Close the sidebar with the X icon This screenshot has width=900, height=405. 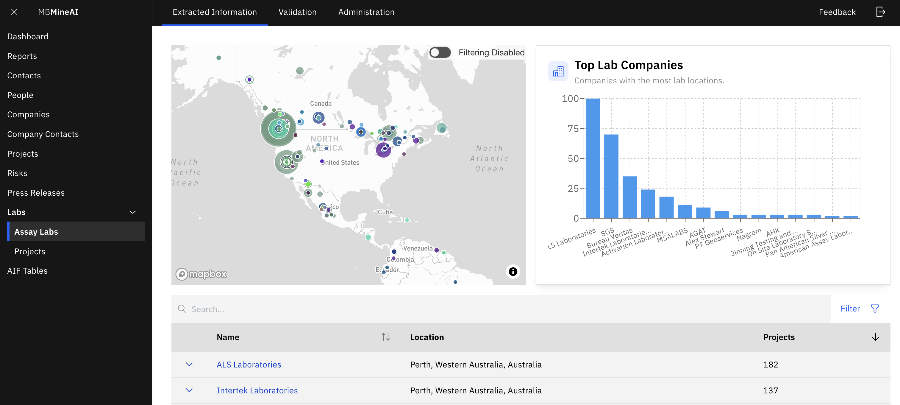tap(14, 12)
